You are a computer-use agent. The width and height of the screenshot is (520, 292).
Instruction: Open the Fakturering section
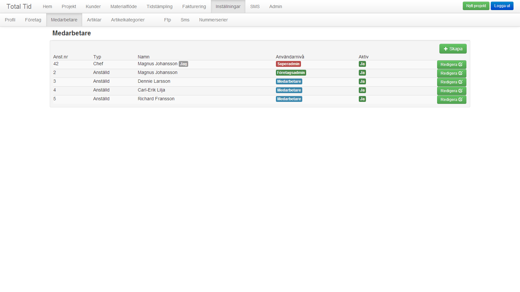pyautogui.click(x=194, y=6)
